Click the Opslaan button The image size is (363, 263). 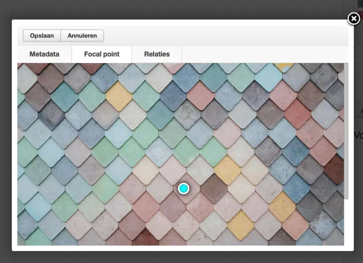(x=42, y=36)
